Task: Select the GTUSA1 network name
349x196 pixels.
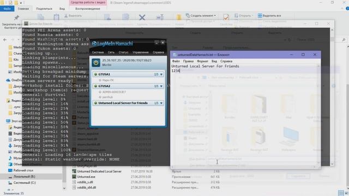Action: point(104,74)
